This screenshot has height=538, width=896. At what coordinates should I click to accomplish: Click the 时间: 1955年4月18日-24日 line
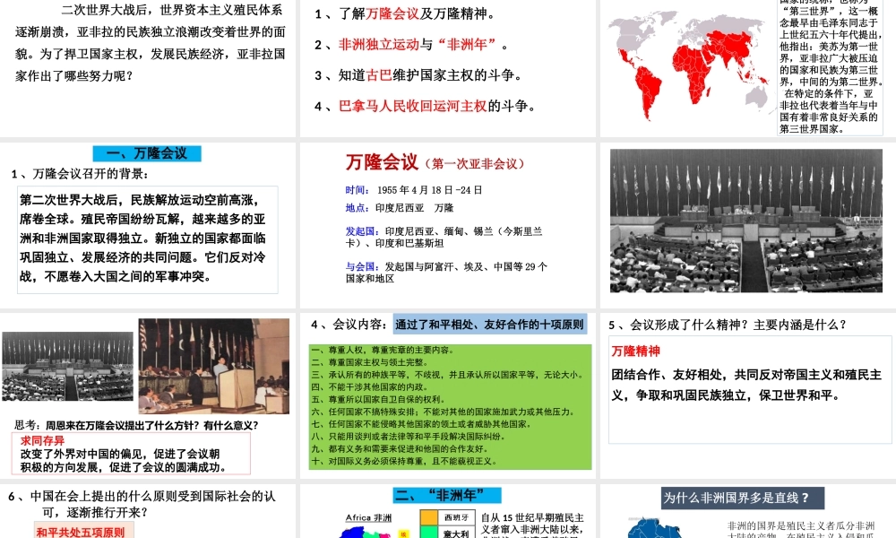[414, 190]
